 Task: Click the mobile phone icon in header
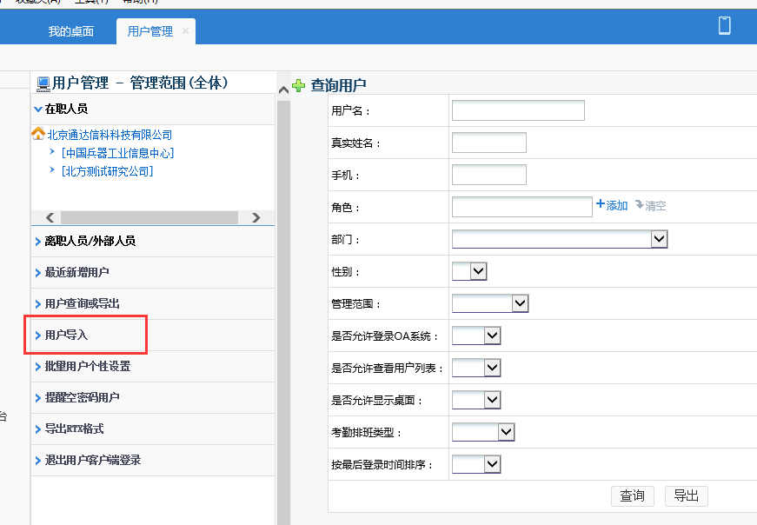pyautogui.click(x=724, y=25)
